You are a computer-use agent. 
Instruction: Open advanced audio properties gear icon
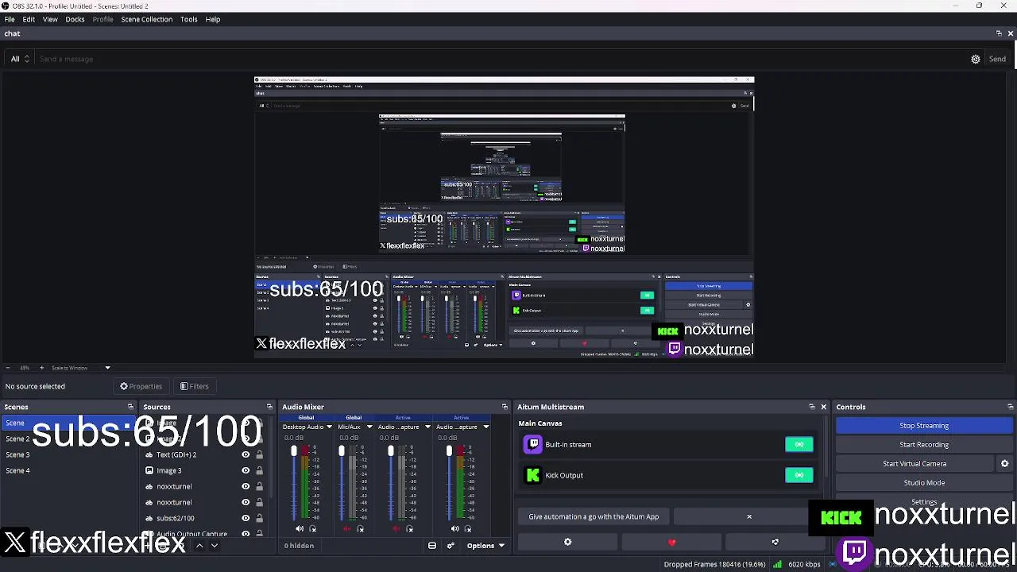click(450, 546)
